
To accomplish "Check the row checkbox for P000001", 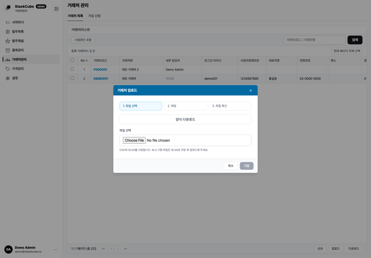I will pos(72,69).
